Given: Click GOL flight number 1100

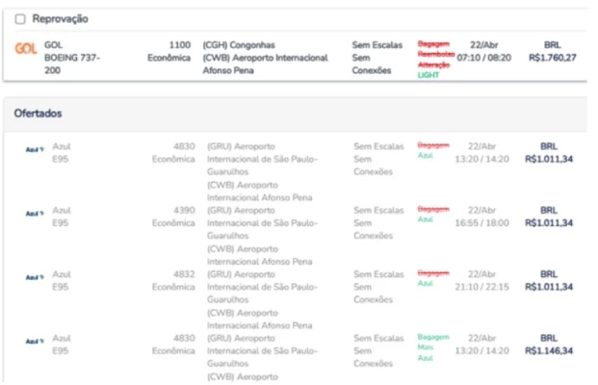Looking at the screenshot, I should (x=180, y=45).
